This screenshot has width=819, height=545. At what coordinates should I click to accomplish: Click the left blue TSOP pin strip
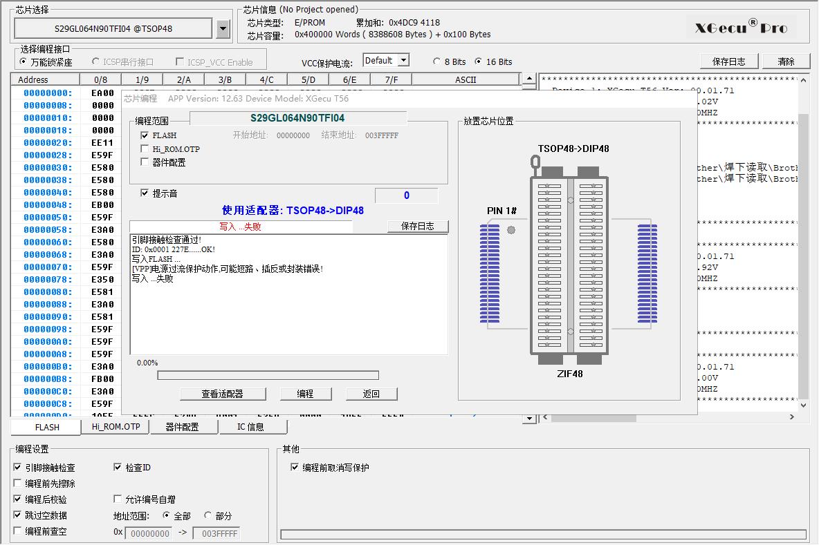click(490, 274)
